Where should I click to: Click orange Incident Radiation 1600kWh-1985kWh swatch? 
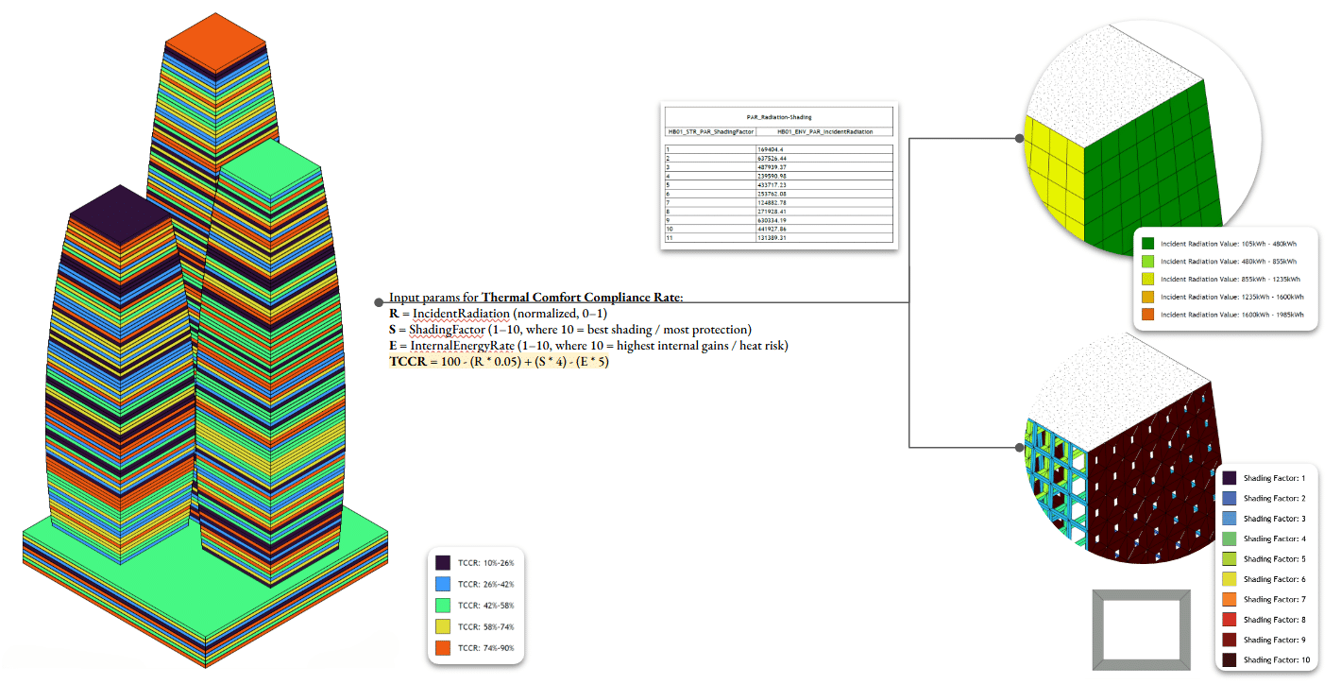(x=1147, y=315)
